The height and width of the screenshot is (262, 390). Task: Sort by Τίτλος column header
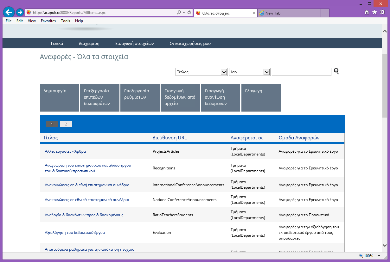click(50, 138)
